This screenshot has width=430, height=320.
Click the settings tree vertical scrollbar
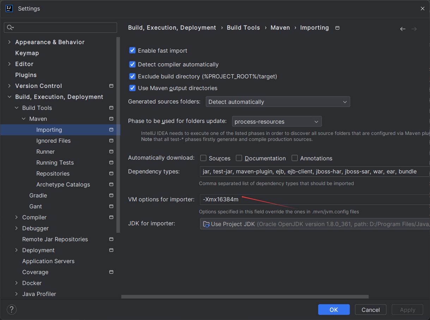coord(118,135)
